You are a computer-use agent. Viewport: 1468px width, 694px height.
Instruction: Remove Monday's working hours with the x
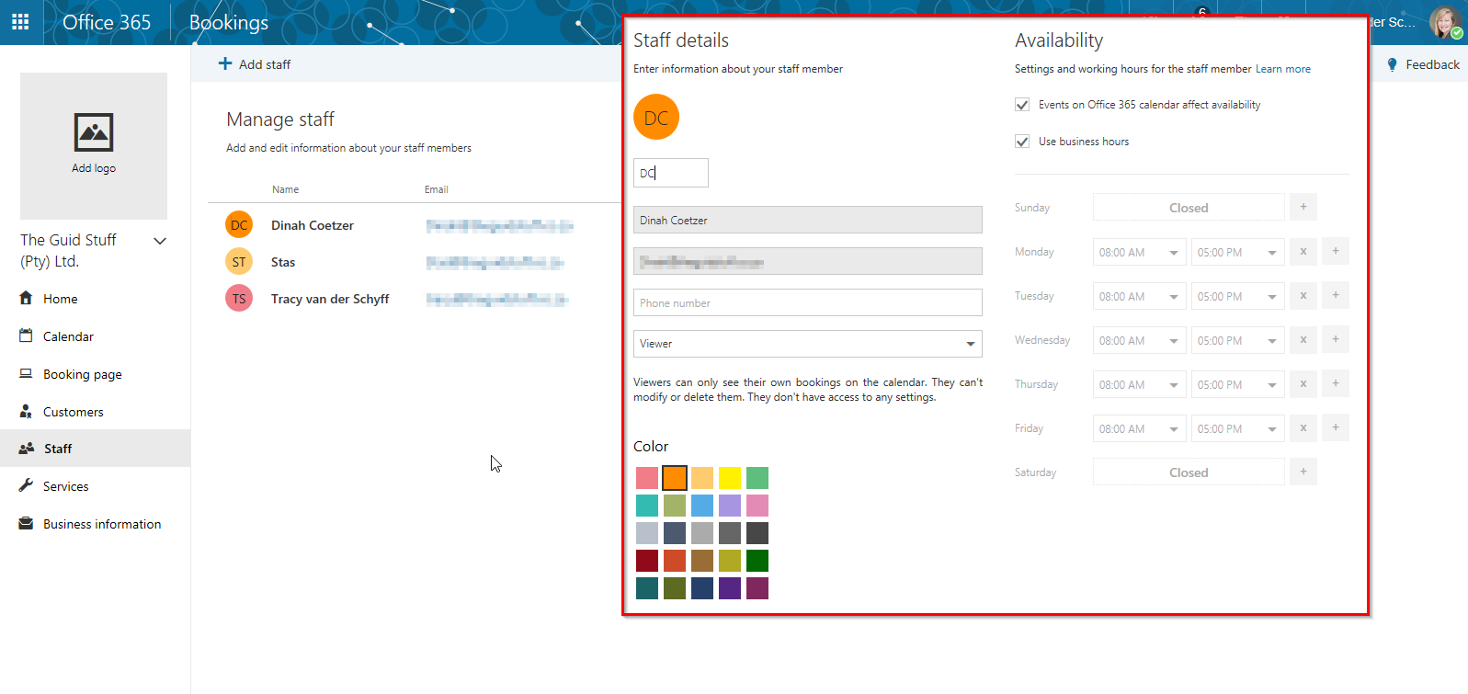[1303, 251]
